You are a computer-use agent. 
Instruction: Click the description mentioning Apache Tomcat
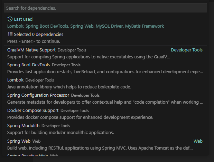tap(100, 148)
